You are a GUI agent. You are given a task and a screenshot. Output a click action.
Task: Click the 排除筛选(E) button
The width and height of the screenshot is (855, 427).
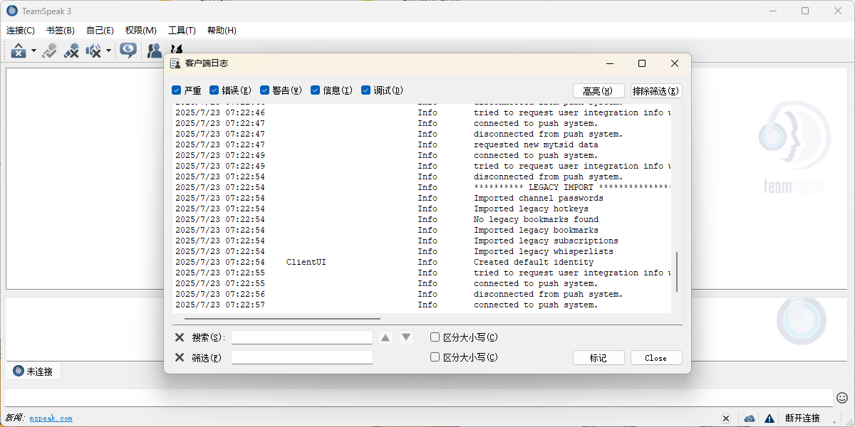pyautogui.click(x=656, y=91)
